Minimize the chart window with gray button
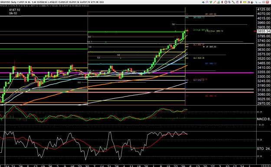 (x=260, y=2)
